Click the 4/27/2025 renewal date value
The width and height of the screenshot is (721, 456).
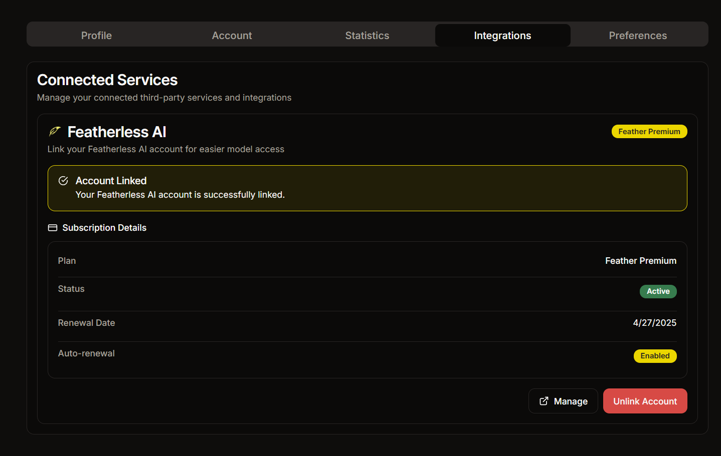pos(655,323)
